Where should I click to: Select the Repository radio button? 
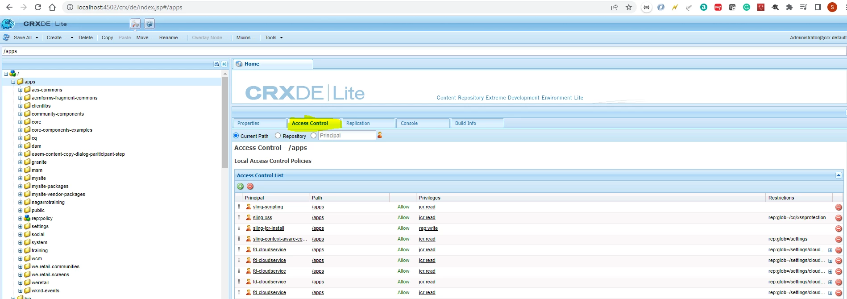[x=278, y=136]
